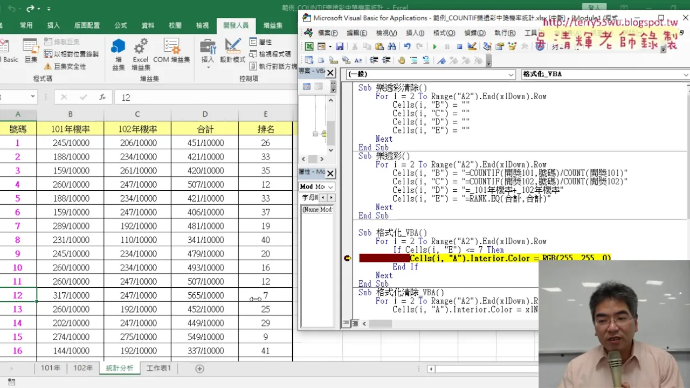Click 以相對位置錄製 in Excel ribbon

71,54
